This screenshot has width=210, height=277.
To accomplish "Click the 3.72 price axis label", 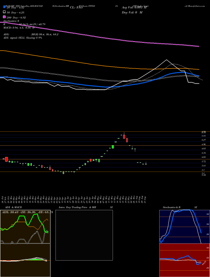I will pyautogui.click(x=204, y=162).
